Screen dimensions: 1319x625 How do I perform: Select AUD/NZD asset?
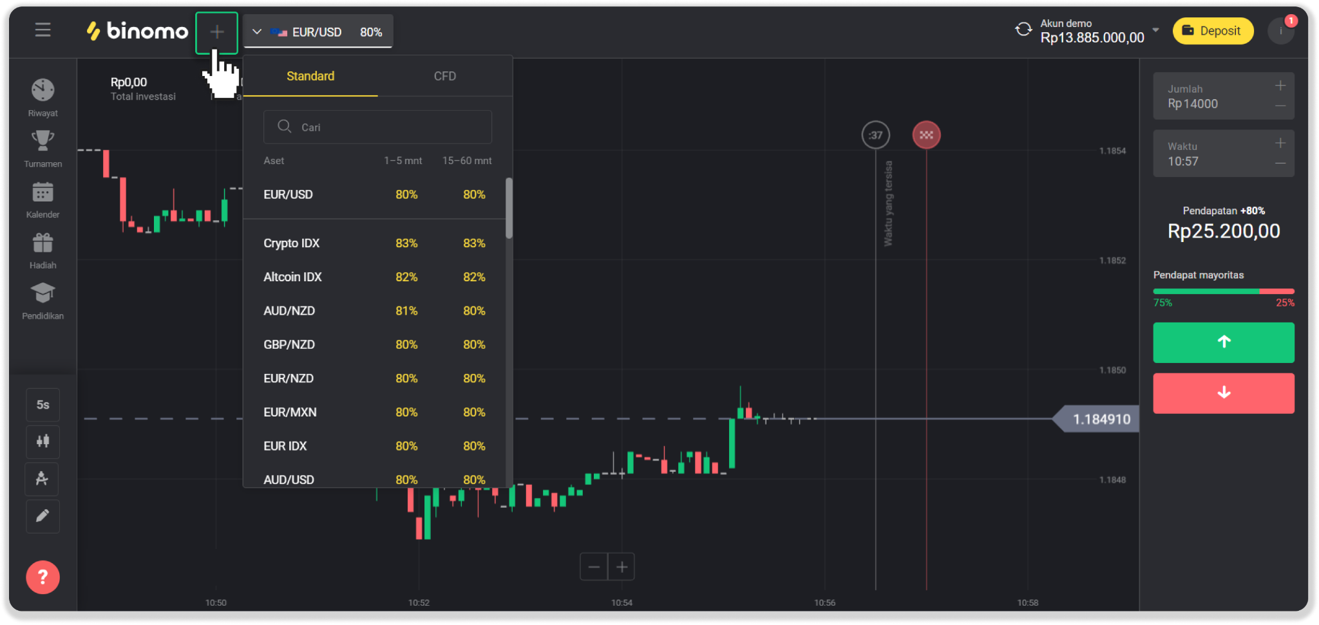[375, 311]
